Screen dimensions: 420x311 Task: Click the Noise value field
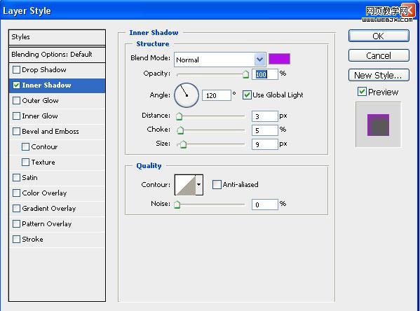point(265,205)
